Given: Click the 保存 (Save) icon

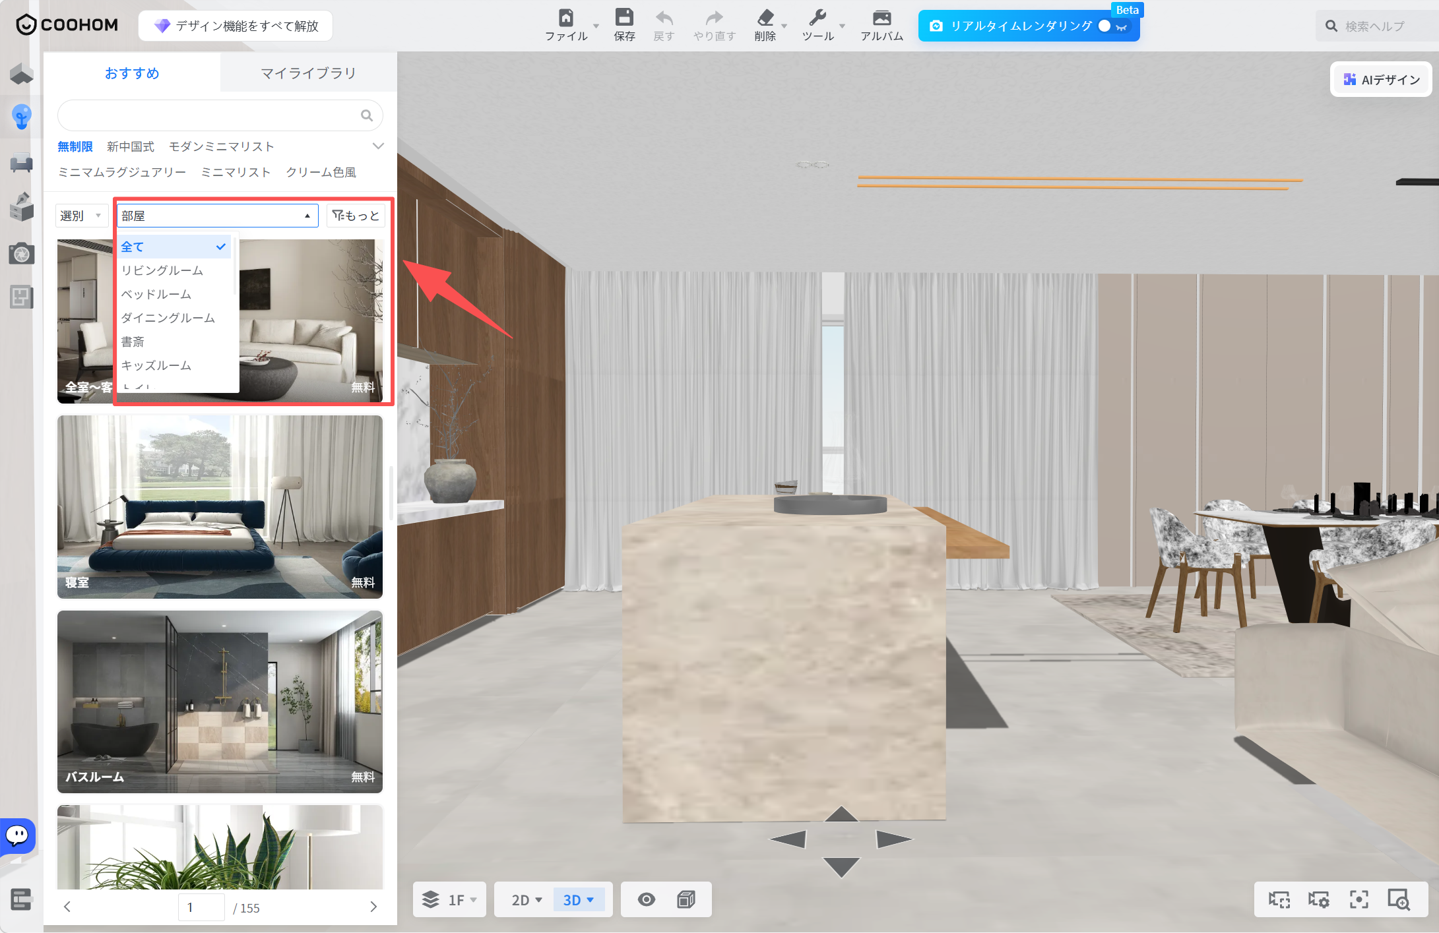Looking at the screenshot, I should click(624, 18).
